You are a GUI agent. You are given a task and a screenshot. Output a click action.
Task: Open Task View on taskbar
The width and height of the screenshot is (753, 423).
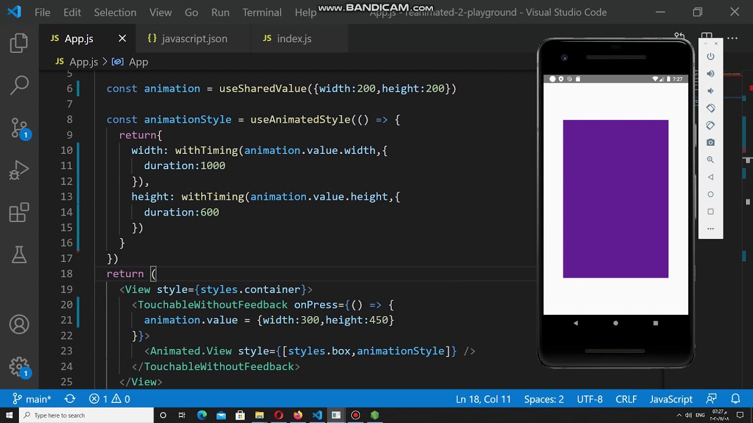(x=182, y=415)
